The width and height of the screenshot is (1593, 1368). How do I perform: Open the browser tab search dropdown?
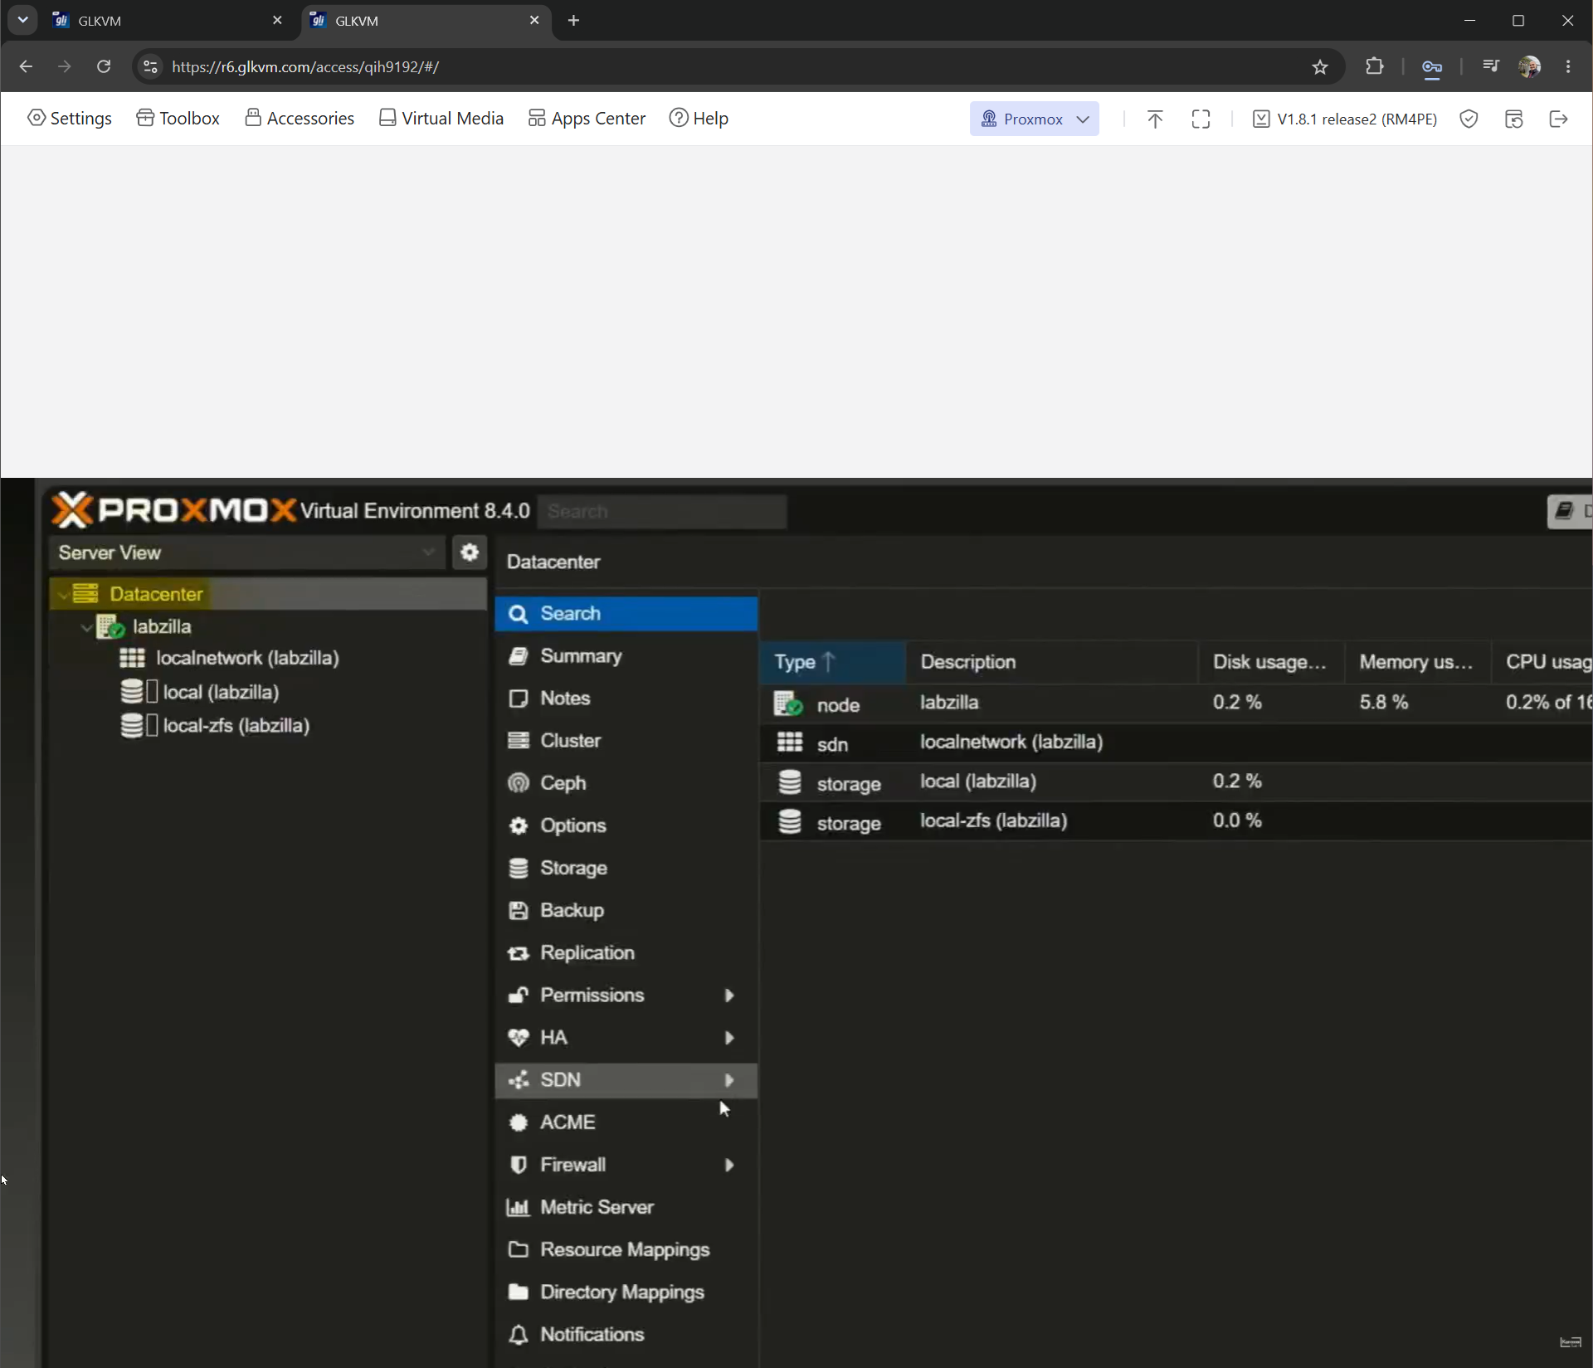click(22, 20)
